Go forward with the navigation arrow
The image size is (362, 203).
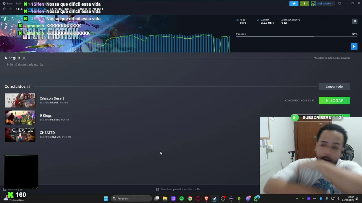[10, 9]
